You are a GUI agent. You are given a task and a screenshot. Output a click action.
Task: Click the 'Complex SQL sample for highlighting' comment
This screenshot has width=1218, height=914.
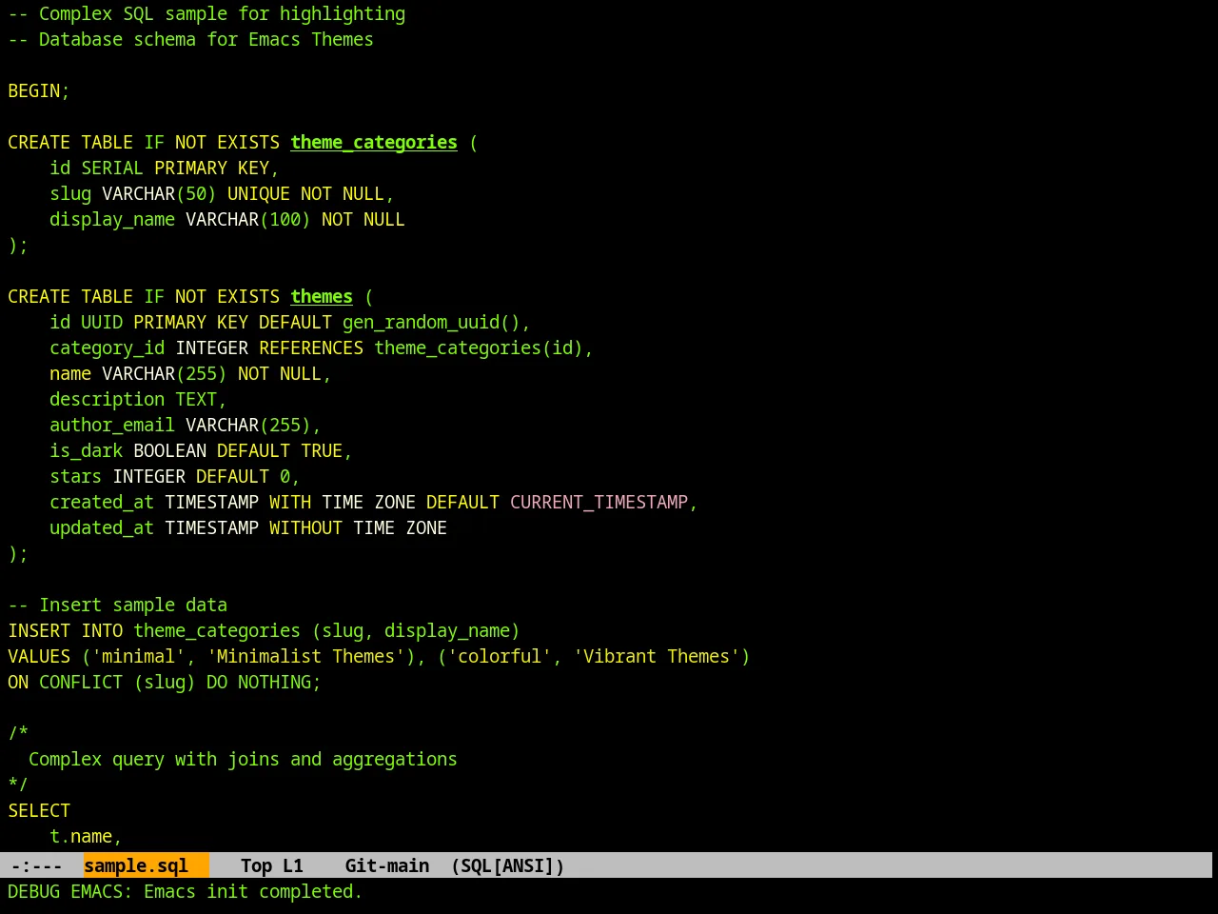pos(206,13)
